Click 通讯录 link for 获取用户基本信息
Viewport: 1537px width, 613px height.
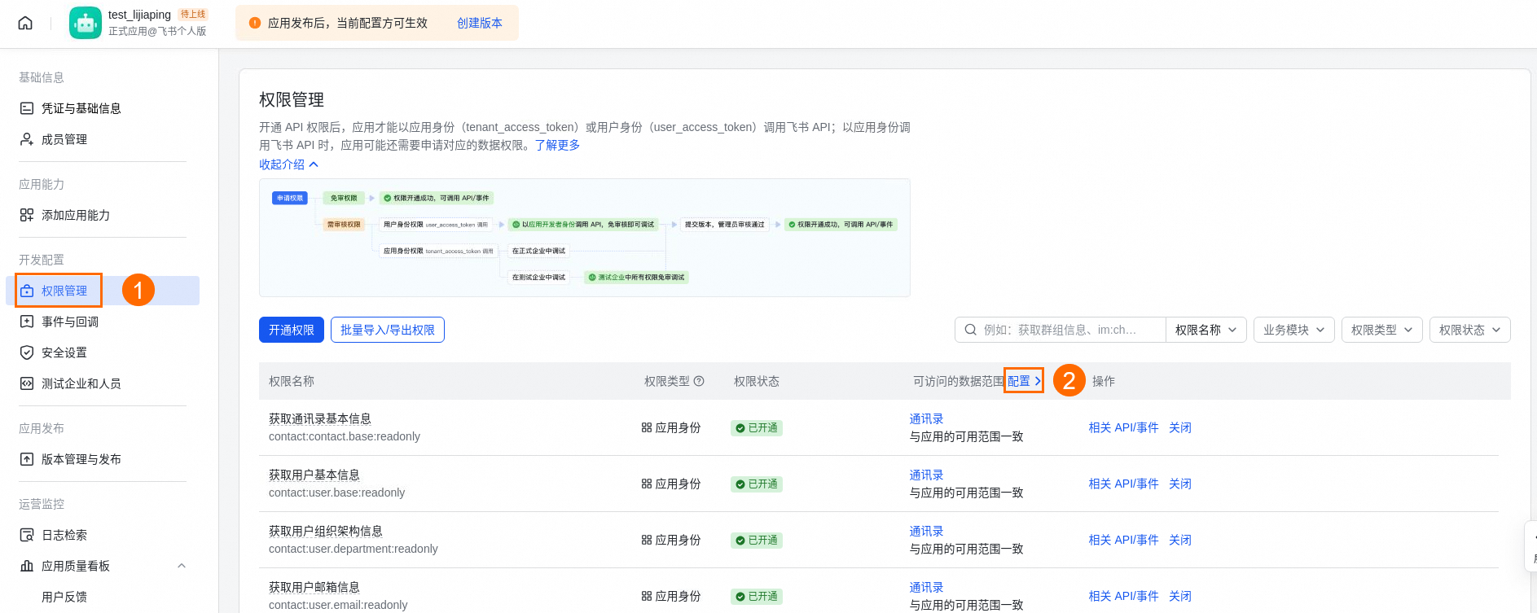(926, 475)
